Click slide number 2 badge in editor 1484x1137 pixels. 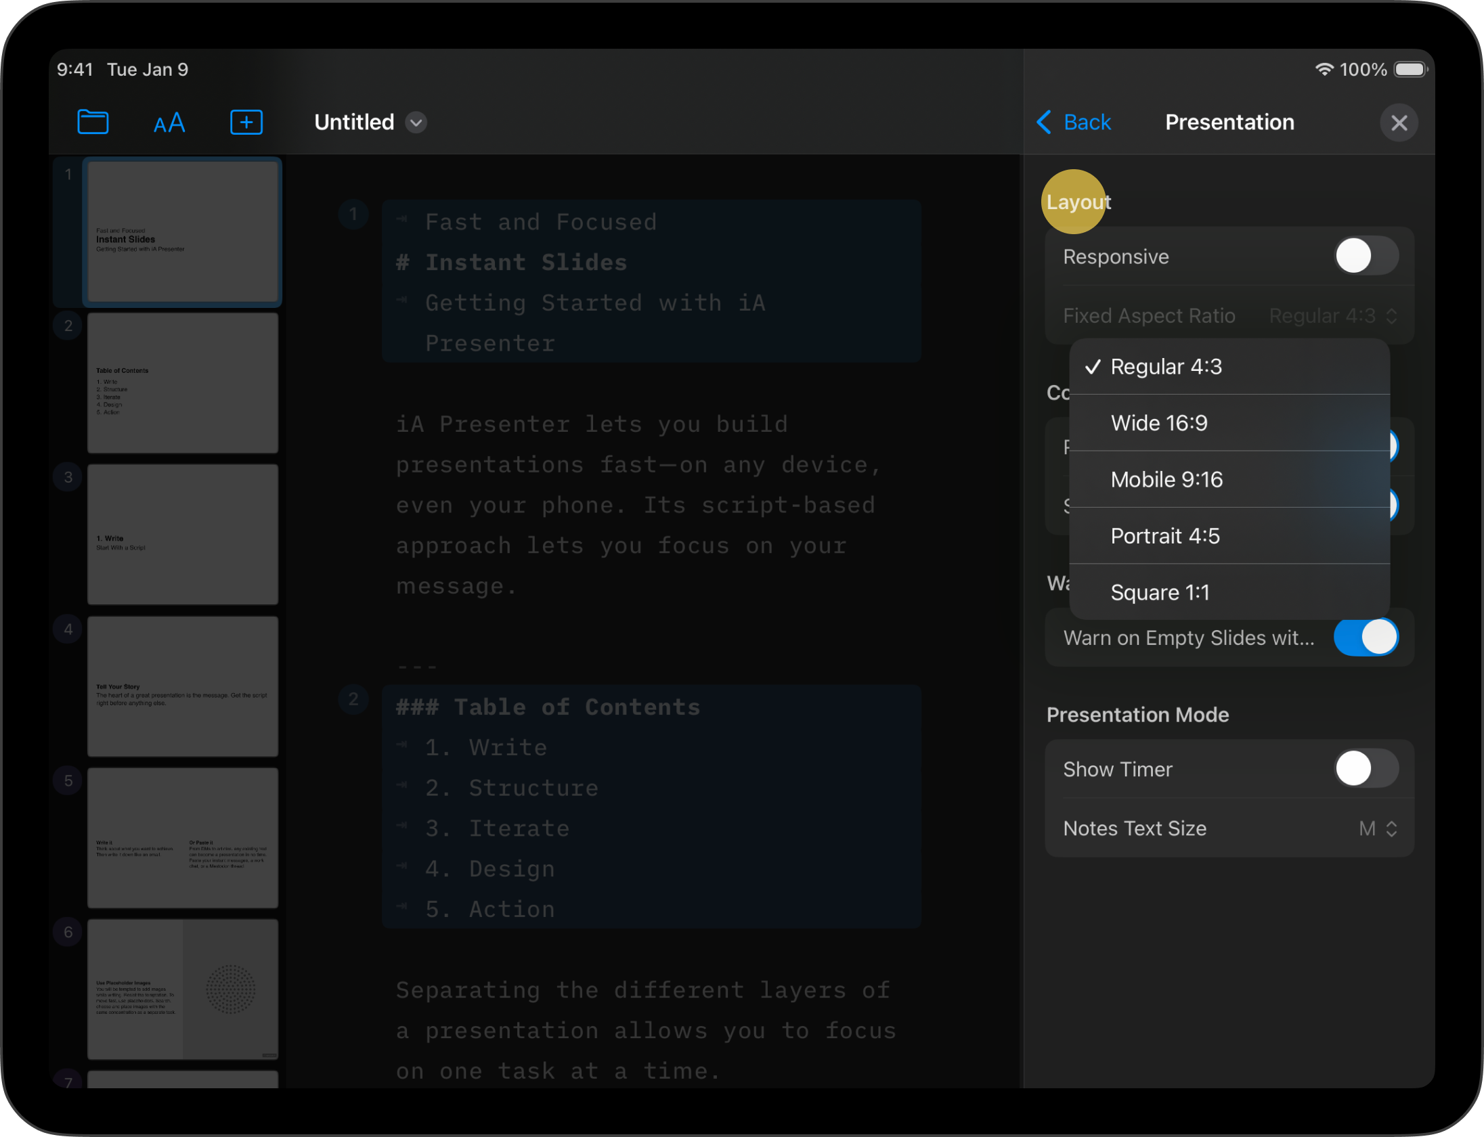coord(353,699)
